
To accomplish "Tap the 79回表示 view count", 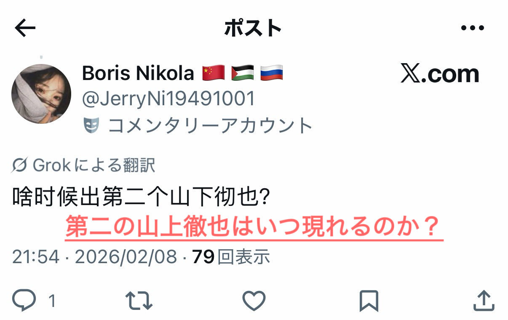I will click(231, 257).
